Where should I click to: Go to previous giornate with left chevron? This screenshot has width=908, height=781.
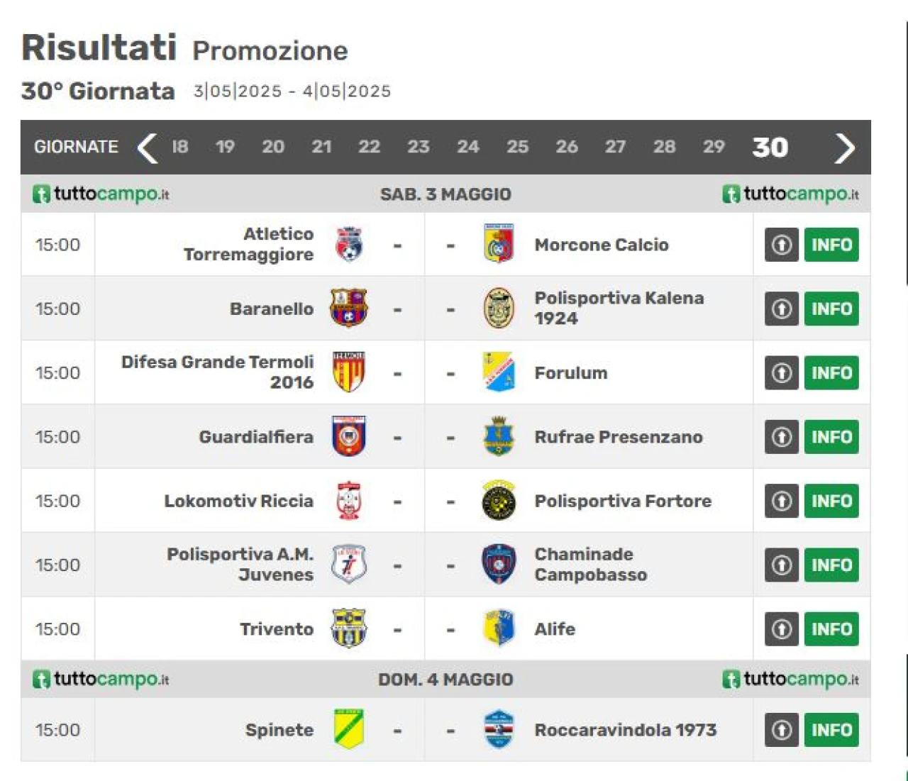click(x=147, y=148)
